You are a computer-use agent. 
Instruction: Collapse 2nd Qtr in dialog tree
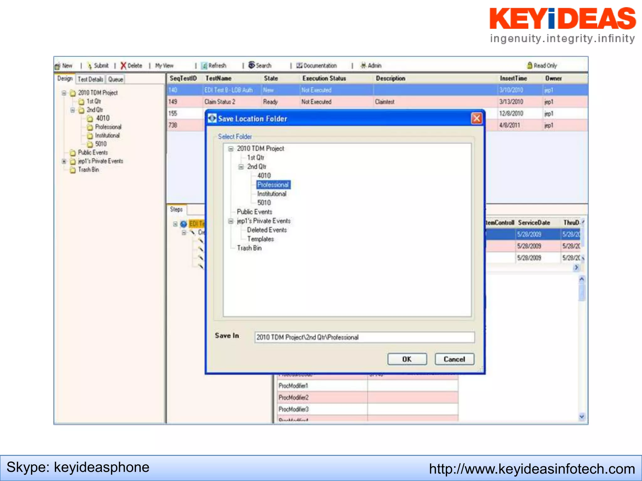coord(241,167)
